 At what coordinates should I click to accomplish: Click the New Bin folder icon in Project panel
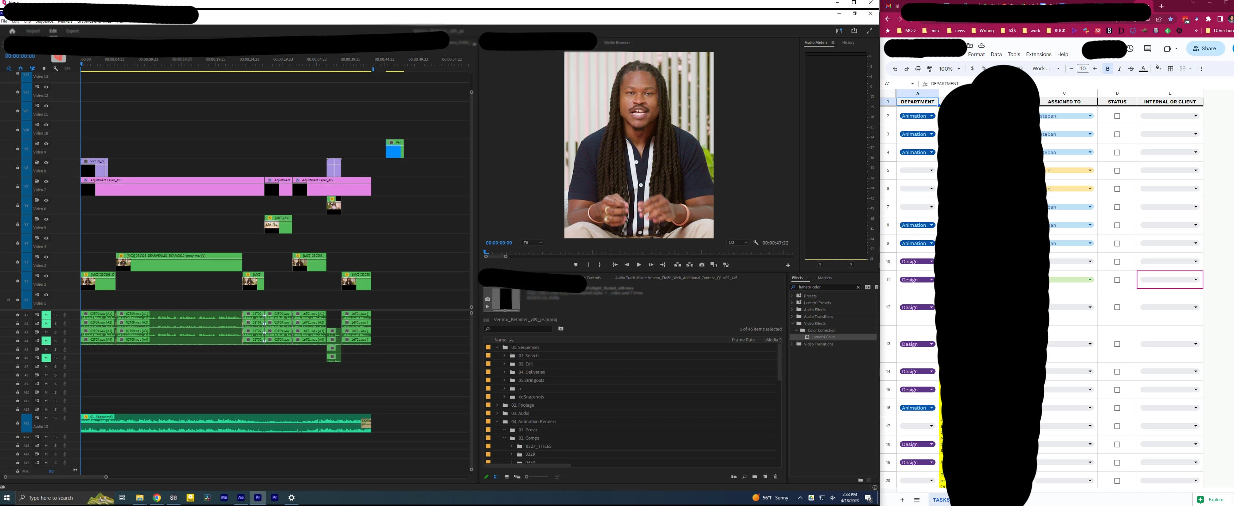(754, 477)
